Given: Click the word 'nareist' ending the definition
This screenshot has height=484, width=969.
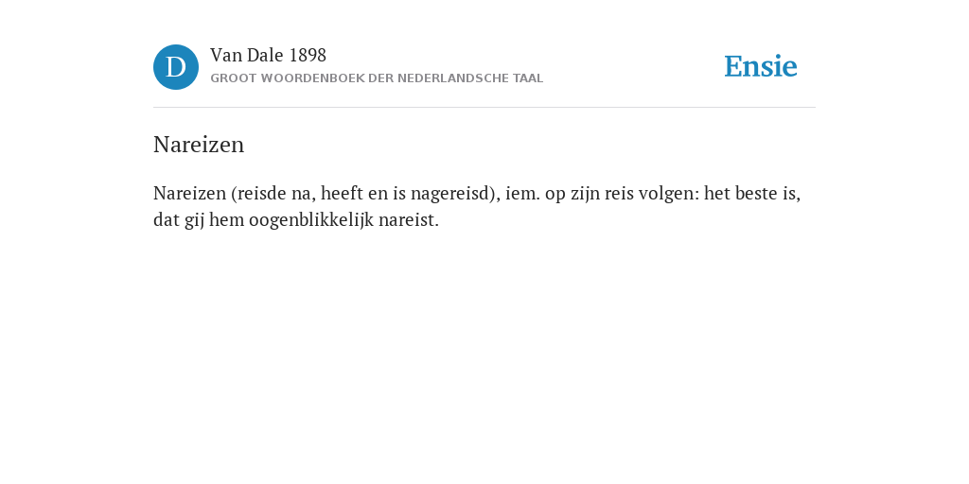Looking at the screenshot, I should pyautogui.click(x=406, y=219).
